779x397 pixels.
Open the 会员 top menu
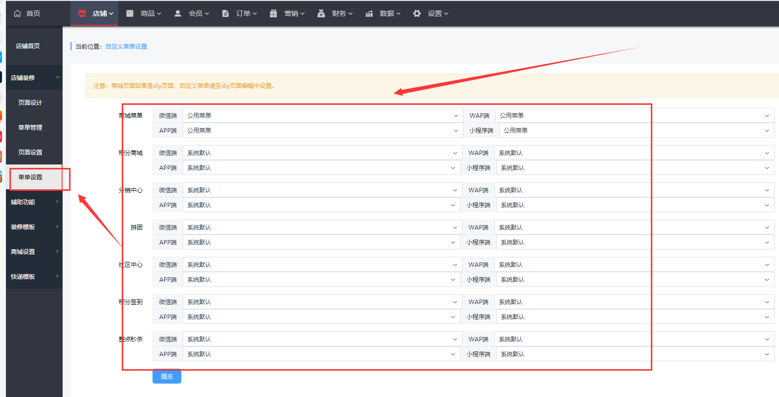point(191,13)
